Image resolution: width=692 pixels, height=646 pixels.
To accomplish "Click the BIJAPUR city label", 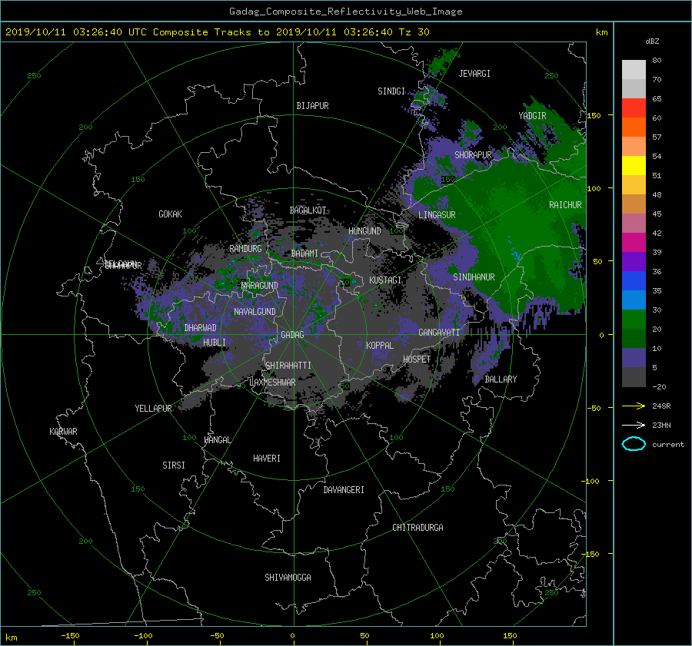I will pyautogui.click(x=312, y=106).
